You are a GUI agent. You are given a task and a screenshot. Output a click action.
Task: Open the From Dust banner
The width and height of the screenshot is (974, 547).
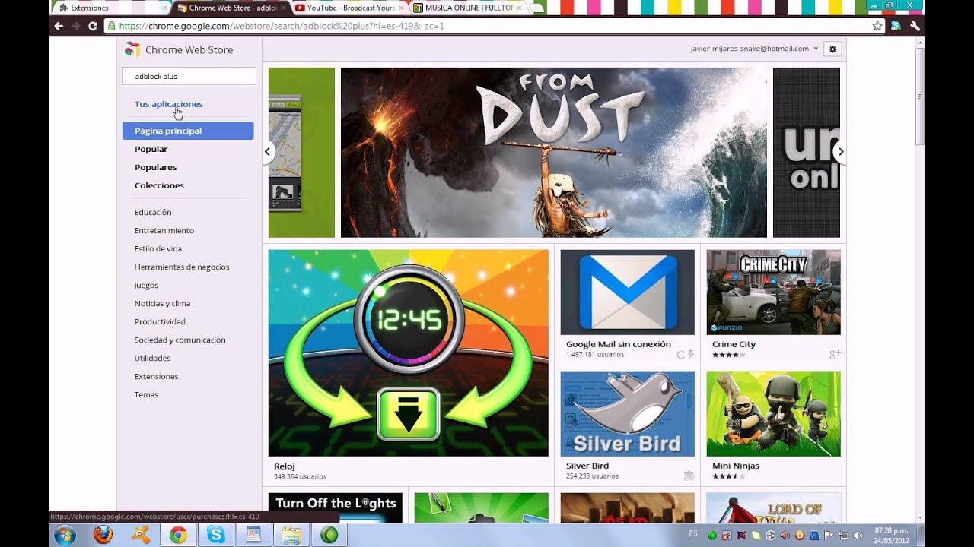pyautogui.click(x=554, y=153)
